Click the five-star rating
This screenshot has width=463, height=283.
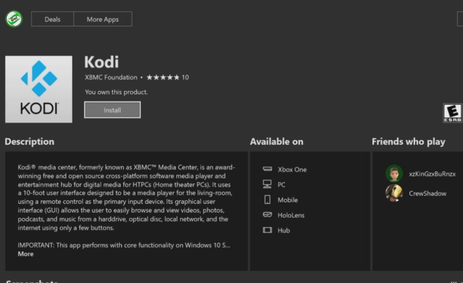coord(163,77)
